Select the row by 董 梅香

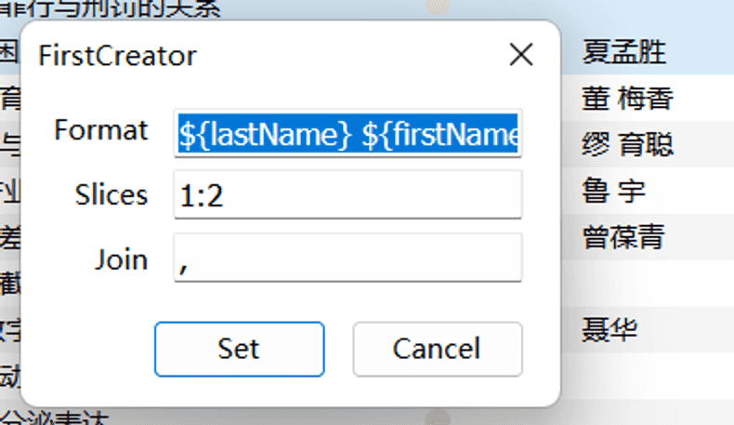[x=626, y=99]
